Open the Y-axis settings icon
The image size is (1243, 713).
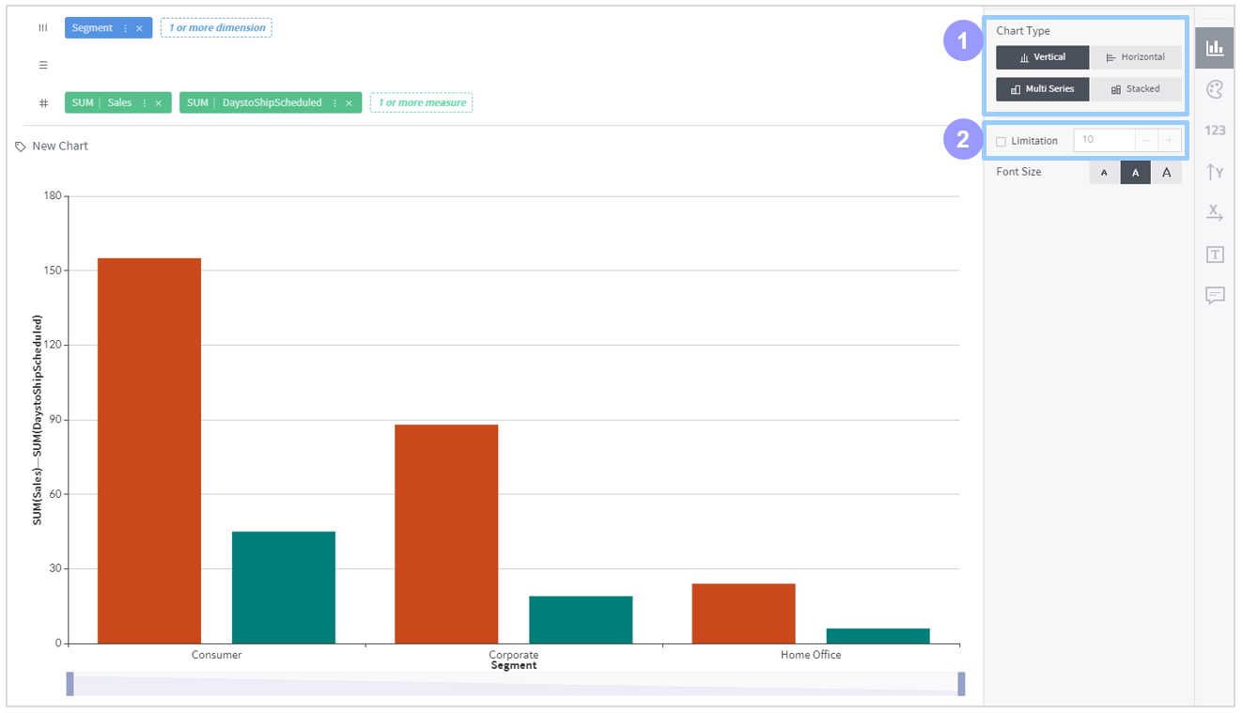[1215, 172]
